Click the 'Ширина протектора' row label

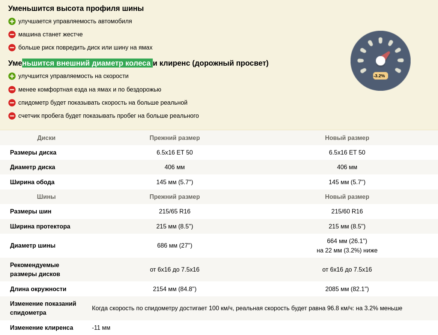click(40, 227)
